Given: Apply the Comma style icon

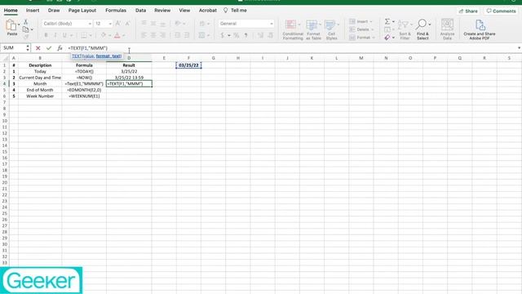Looking at the screenshot, I should (x=246, y=35).
